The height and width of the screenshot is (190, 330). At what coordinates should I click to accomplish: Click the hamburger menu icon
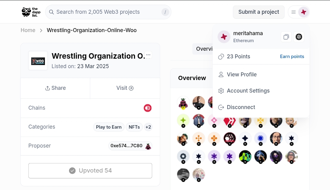click(x=293, y=12)
